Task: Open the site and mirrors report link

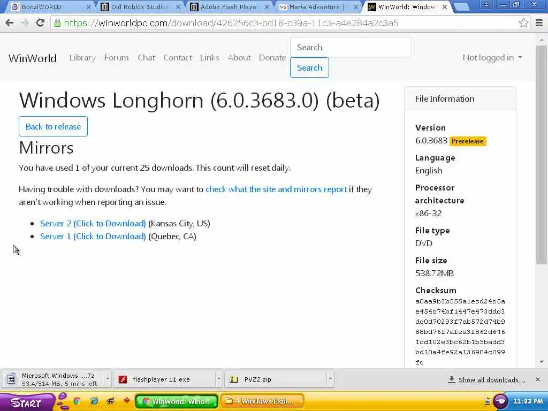Action: pos(277,189)
